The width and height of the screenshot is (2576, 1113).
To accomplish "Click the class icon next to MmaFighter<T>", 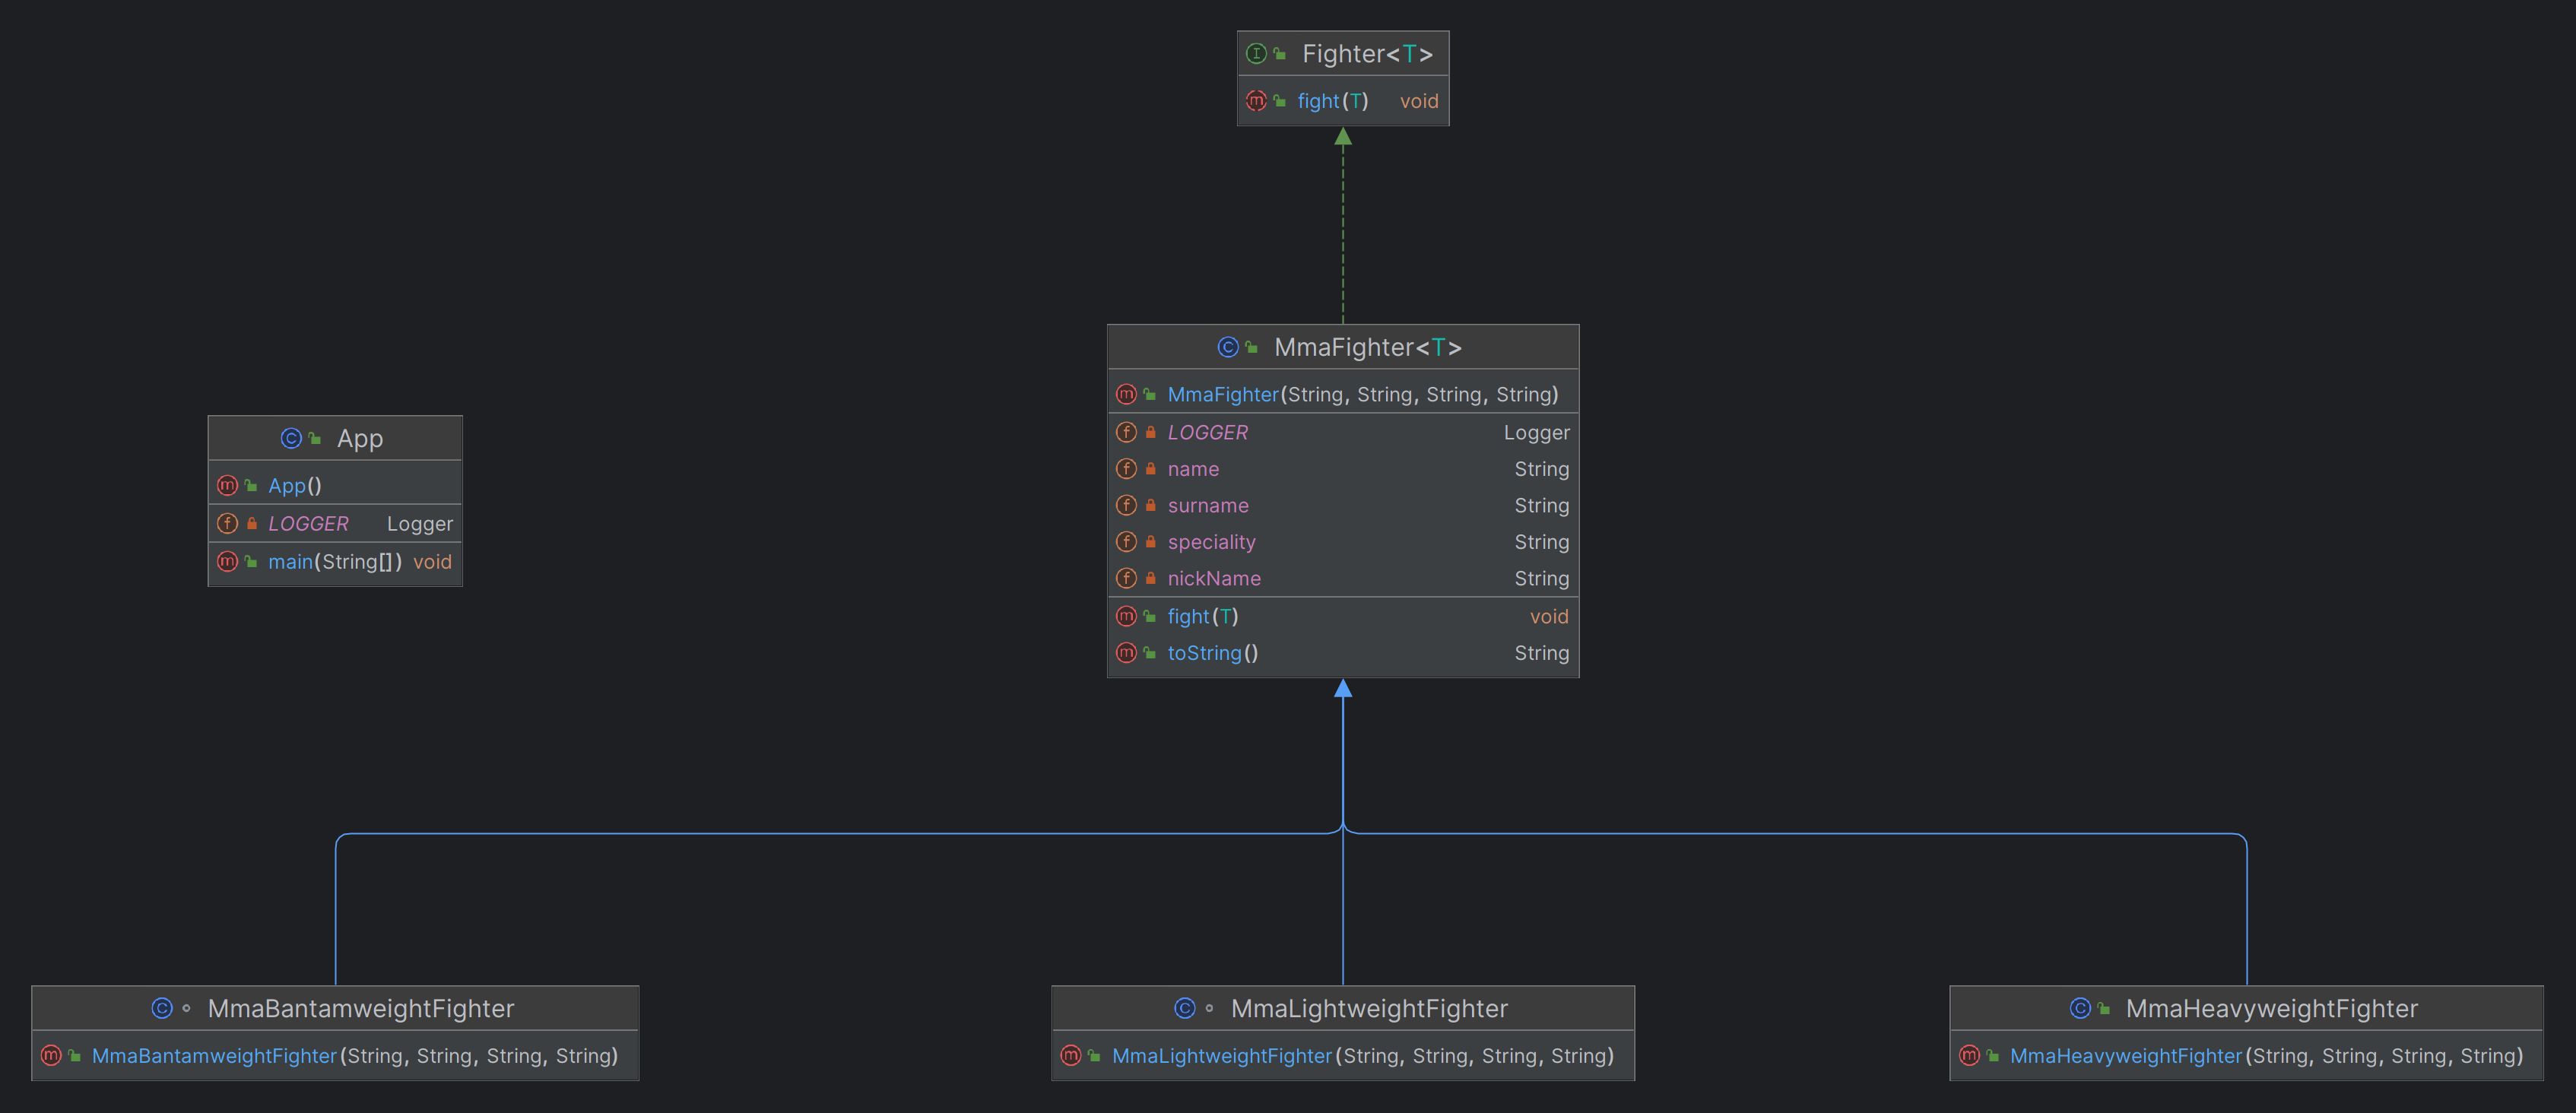I will pyautogui.click(x=1228, y=347).
